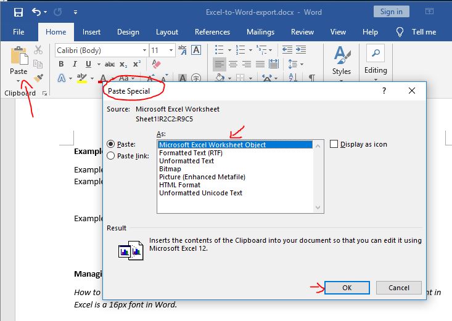Click the Character Border icon
The height and width of the screenshot is (321, 452).
tap(196, 50)
